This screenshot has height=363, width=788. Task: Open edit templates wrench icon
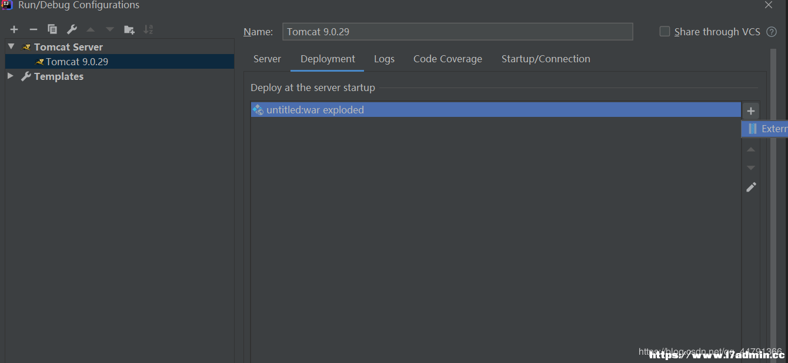[72, 29]
